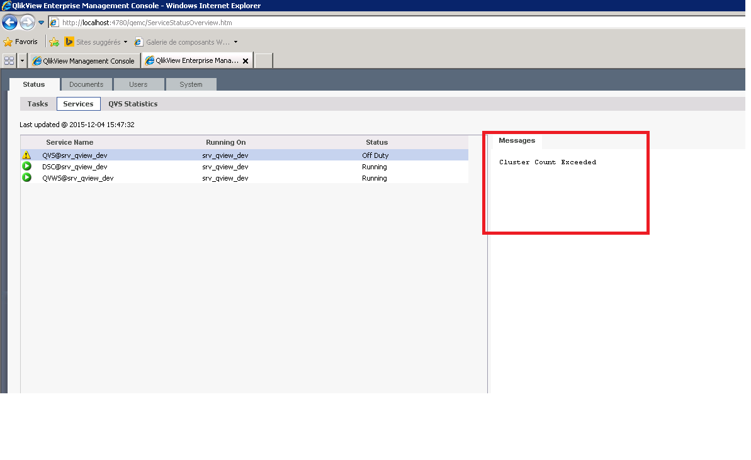Image resolution: width=751 pixels, height=460 pixels.
Task: Click the Service Name column header
Action: (x=70, y=142)
